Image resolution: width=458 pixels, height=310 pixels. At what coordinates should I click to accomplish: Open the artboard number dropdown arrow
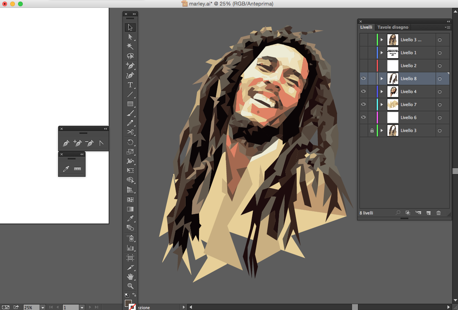(x=82, y=307)
